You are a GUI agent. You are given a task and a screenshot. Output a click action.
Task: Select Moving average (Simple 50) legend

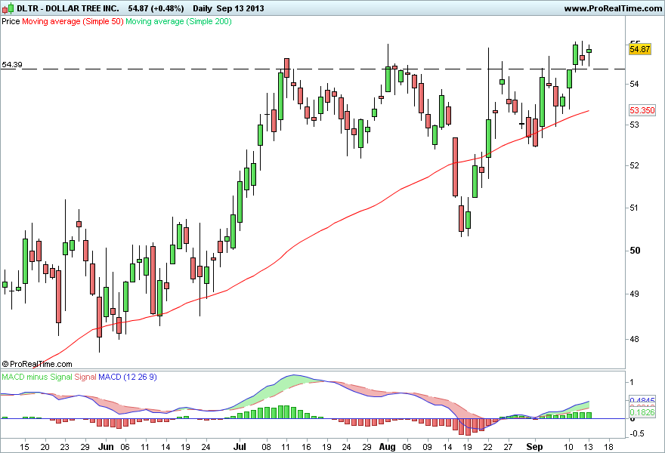click(x=73, y=21)
